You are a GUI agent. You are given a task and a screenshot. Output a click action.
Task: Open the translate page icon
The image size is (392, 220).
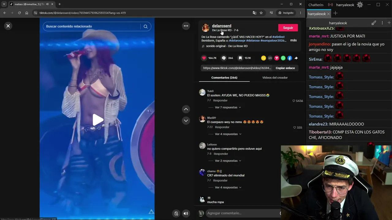(254, 13)
